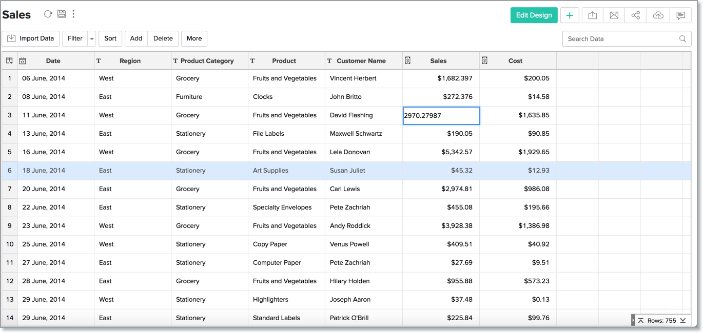The width and height of the screenshot is (703, 333).
Task: Open the comments speech bubble icon
Action: click(680, 15)
